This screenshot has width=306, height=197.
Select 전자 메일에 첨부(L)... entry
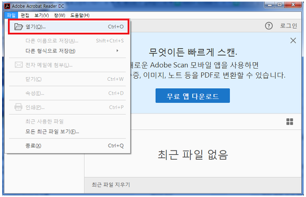pos(67,65)
